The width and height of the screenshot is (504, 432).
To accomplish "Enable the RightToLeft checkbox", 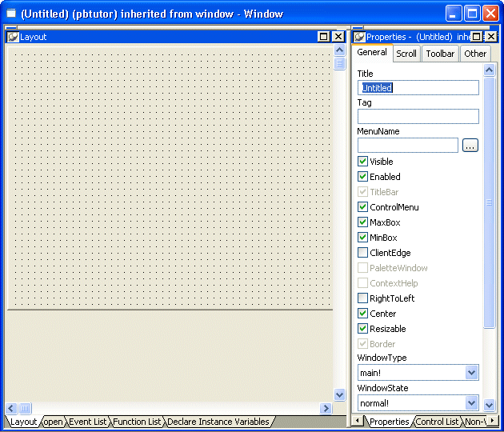I will click(362, 298).
